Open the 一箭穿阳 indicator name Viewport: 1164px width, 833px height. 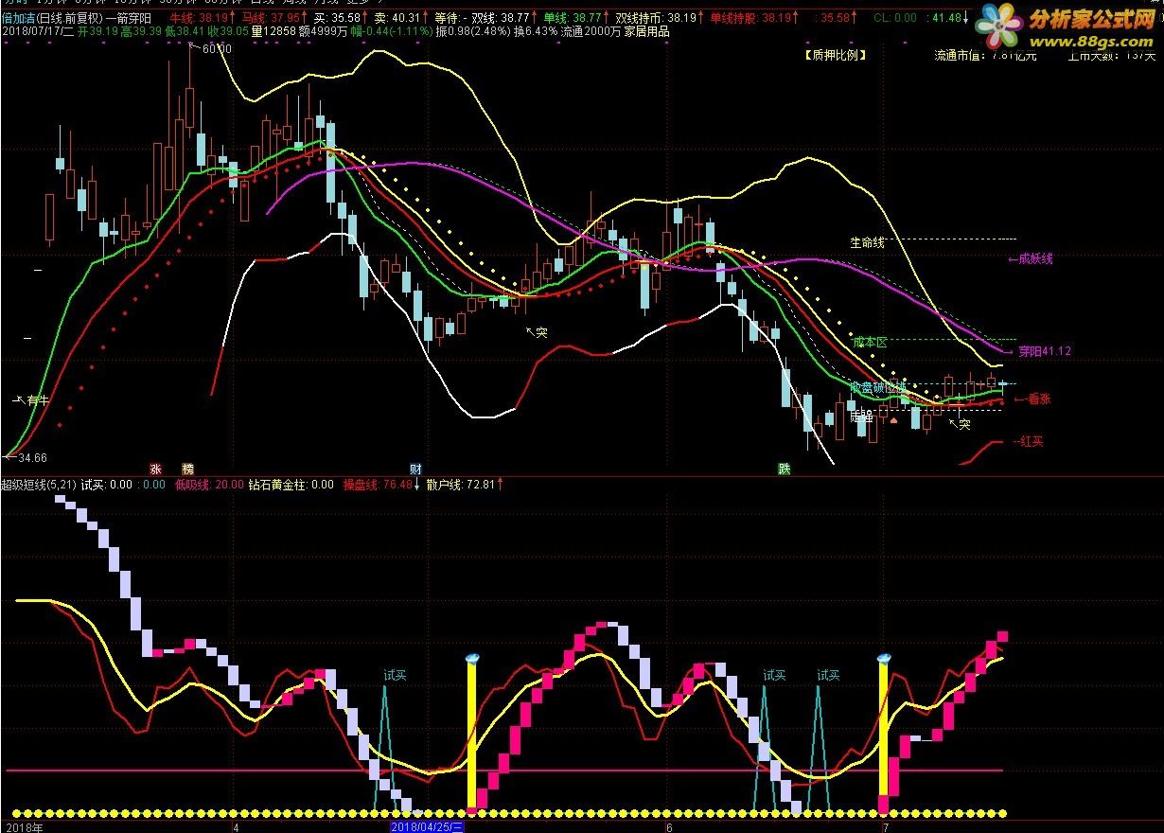[x=130, y=18]
